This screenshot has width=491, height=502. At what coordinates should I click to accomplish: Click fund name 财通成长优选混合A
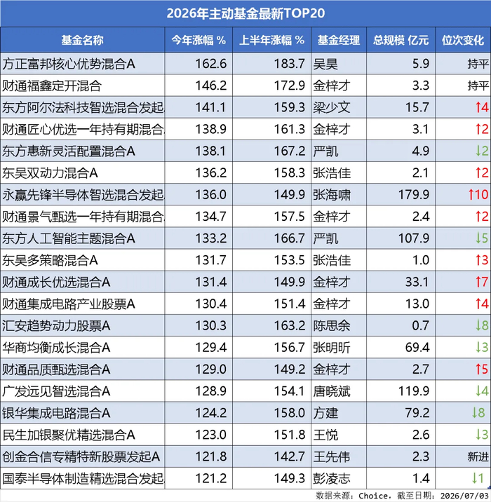(x=56, y=283)
